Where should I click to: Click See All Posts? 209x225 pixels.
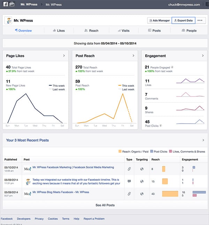point(105,205)
